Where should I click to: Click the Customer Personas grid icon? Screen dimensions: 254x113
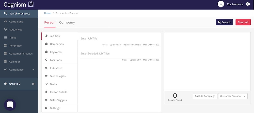[x=5, y=53]
